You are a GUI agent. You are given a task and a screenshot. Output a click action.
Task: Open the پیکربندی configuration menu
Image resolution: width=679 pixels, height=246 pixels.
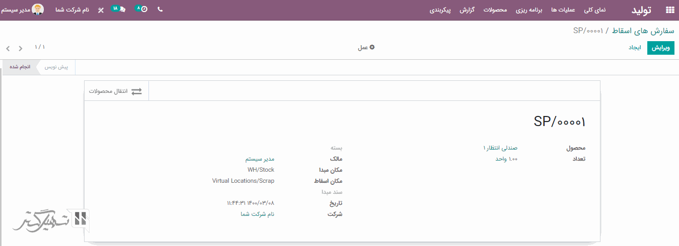[440, 10]
